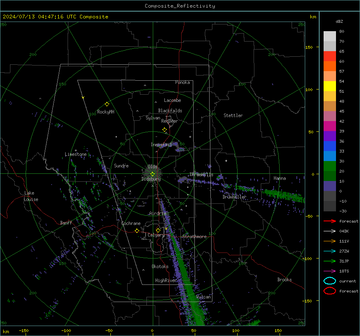Image resolution: width=360 pixels, height=336 pixels.
Task: Pick the purple 0 dBZ swatch
Action: point(330,186)
